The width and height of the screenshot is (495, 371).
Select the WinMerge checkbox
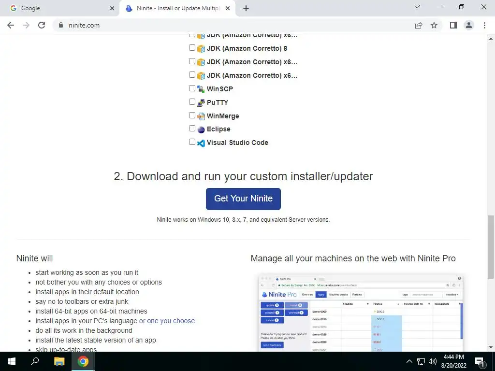[192, 115]
